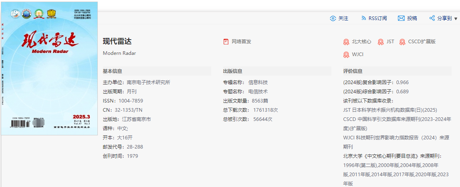Open the 网络首发 link

click(x=242, y=42)
